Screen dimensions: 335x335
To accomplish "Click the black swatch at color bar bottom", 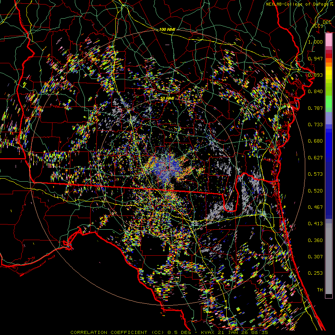I will coord(329,296).
